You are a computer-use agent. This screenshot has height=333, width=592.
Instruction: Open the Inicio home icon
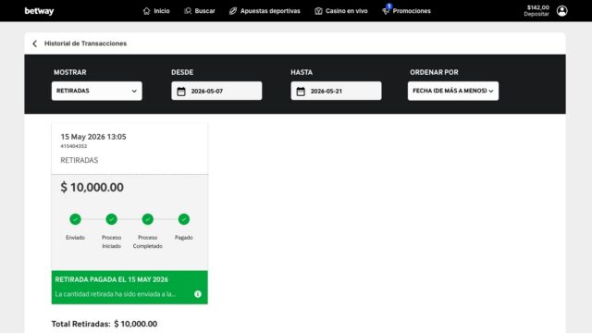pos(146,11)
